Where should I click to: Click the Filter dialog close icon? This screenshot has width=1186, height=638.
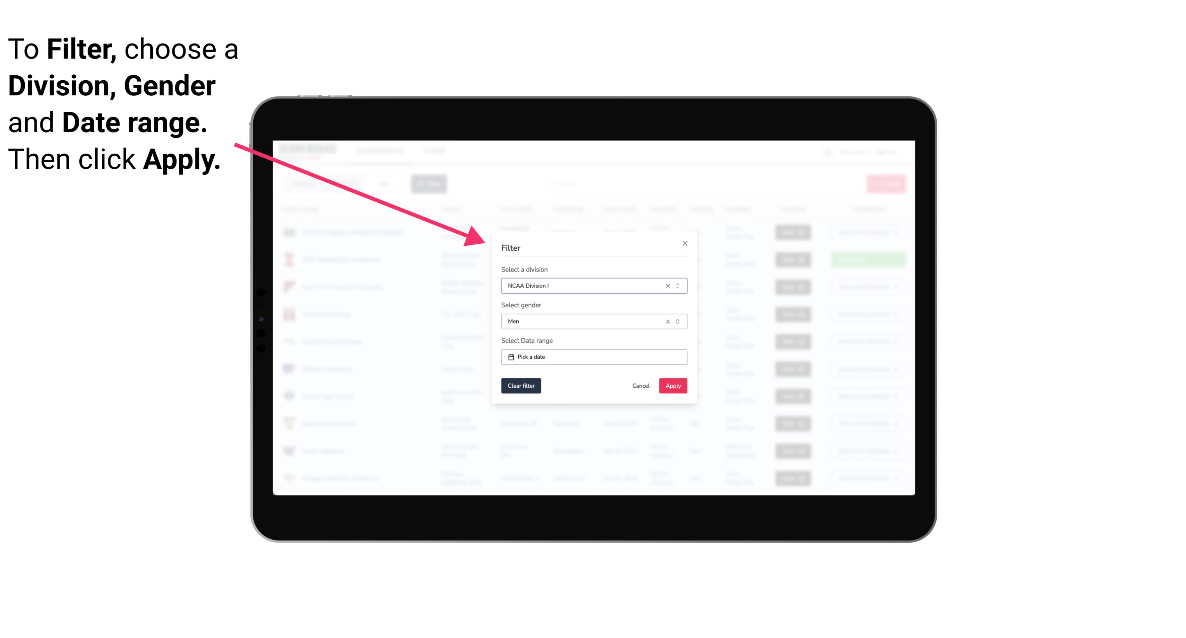(683, 244)
